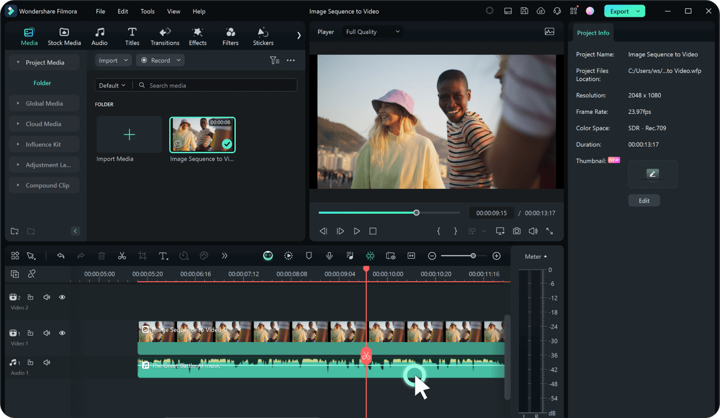Hide the Video 1 track with eye icon
Viewport: 720px width, 418px height.
[62, 333]
